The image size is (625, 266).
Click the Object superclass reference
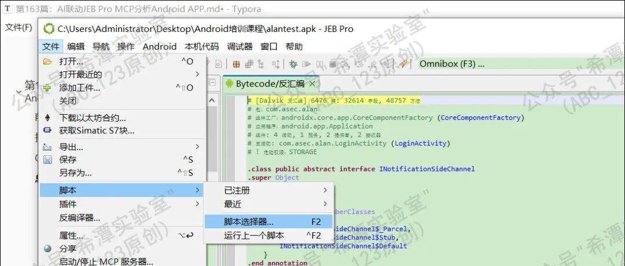[x=287, y=177]
